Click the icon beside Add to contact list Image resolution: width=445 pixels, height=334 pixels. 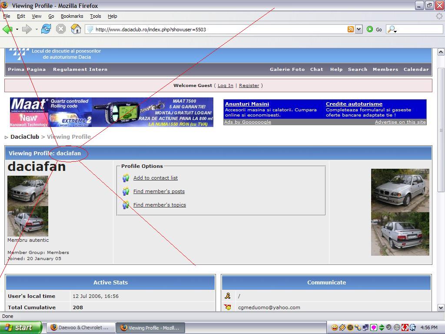click(x=126, y=178)
